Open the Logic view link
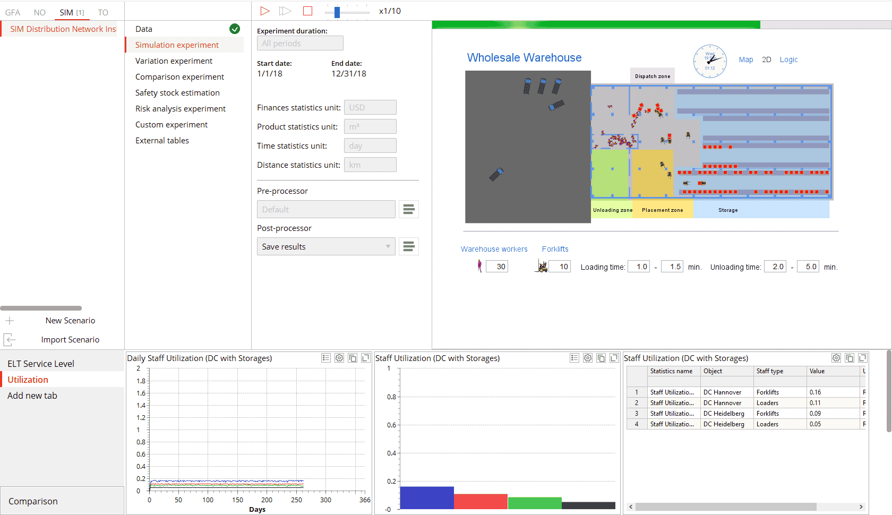 [x=788, y=59]
